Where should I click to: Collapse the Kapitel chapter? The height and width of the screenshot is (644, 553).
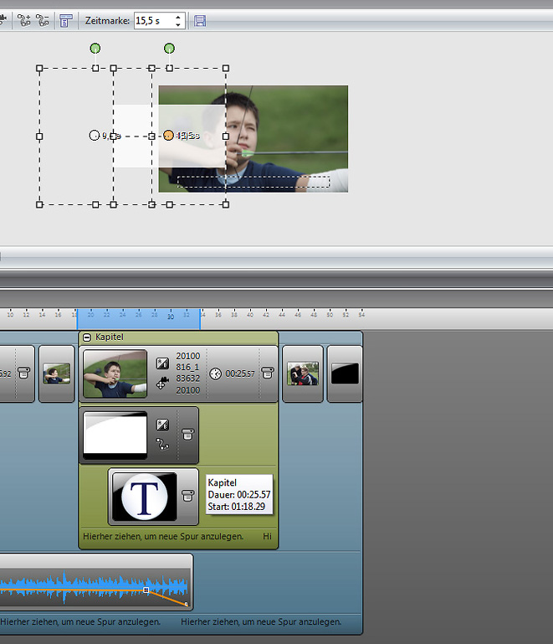pos(88,337)
